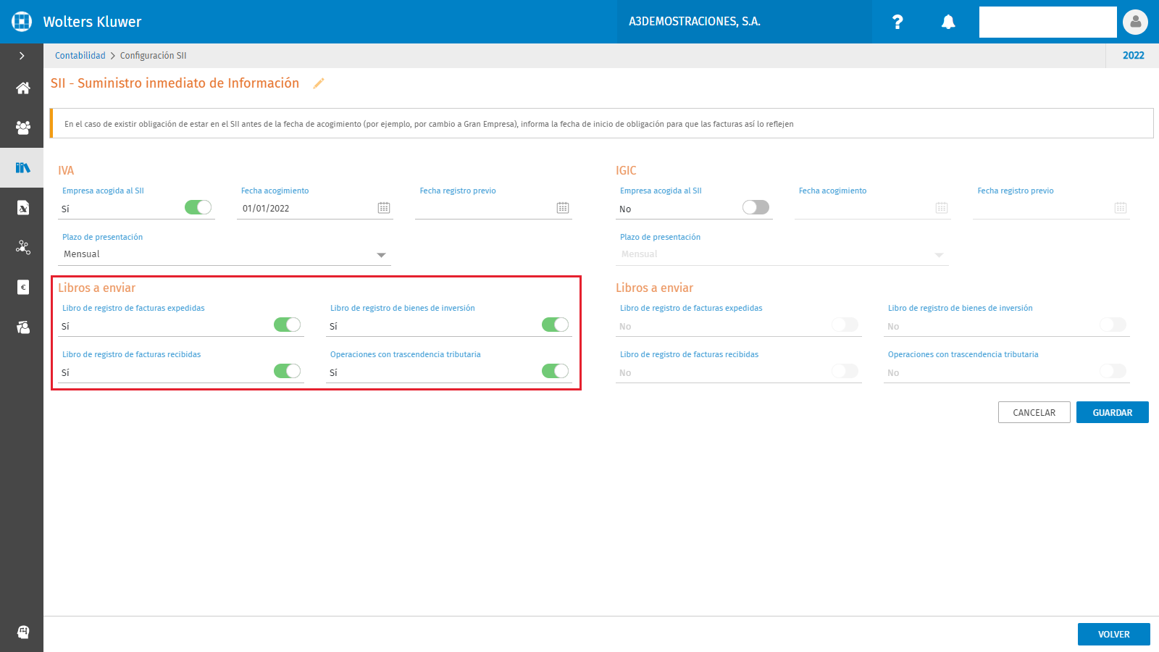Click Configuración SII breadcrumb text
1159x652 pixels.
pyautogui.click(x=153, y=56)
